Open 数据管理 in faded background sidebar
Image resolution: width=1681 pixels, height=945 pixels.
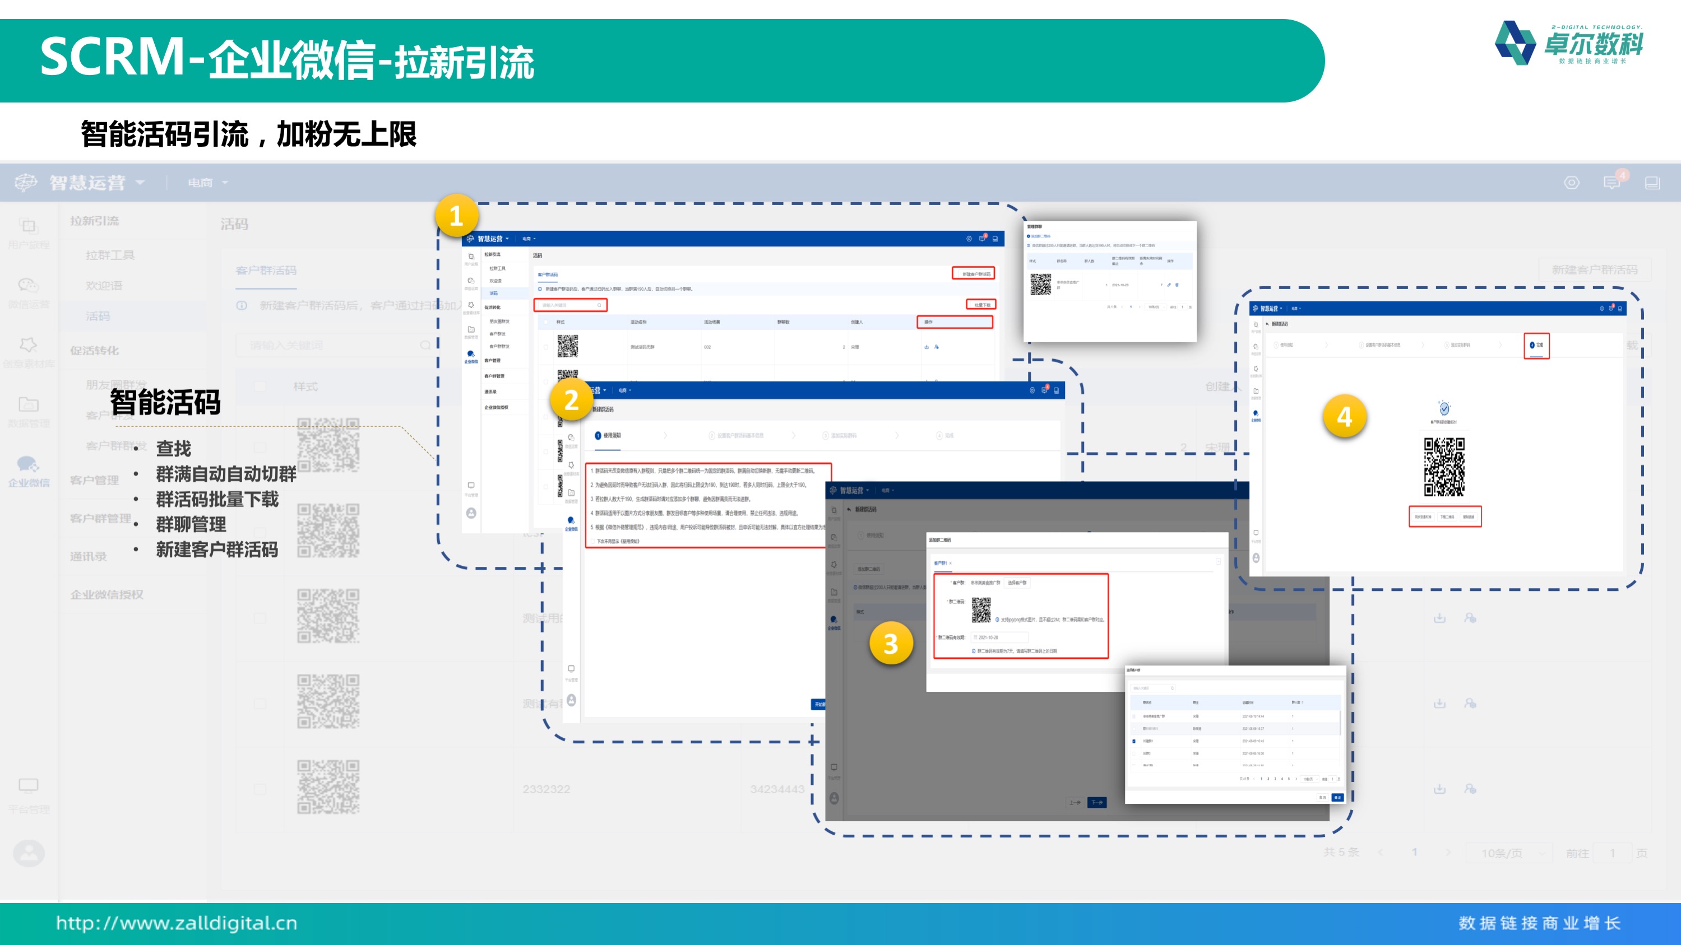coord(29,412)
